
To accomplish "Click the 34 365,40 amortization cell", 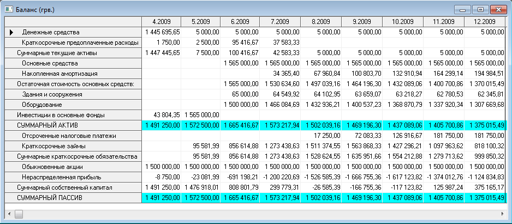I will pos(280,74).
